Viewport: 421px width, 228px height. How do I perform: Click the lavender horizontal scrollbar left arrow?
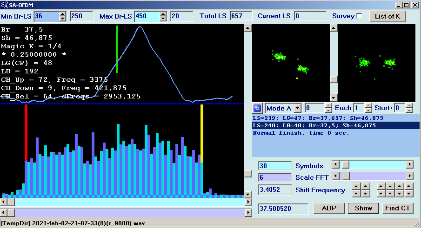point(4,213)
